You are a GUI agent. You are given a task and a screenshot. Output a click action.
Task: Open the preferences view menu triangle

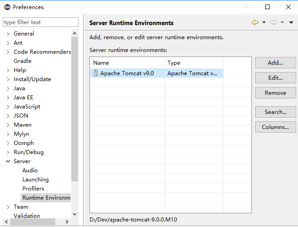point(291,22)
